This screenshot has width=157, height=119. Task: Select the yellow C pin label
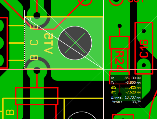point(34,42)
